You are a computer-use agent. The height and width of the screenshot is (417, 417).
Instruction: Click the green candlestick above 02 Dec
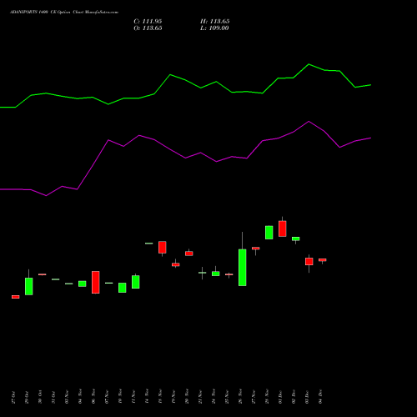(296, 239)
